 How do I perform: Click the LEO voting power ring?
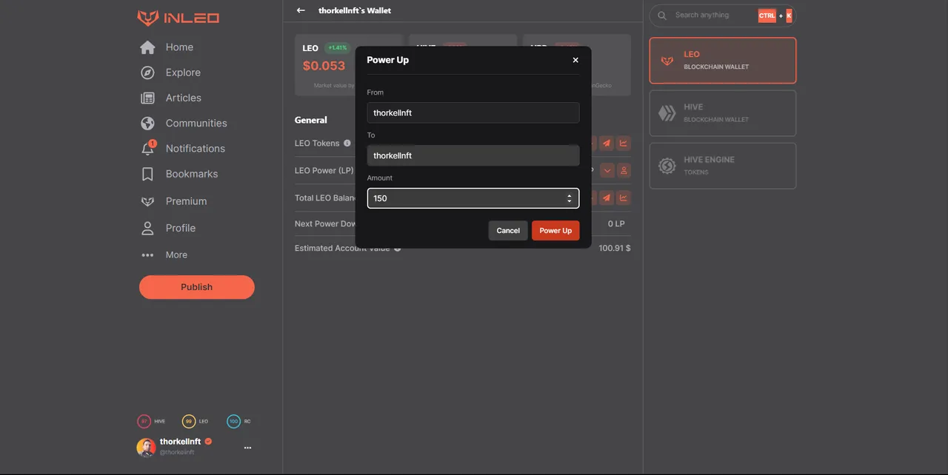click(189, 421)
